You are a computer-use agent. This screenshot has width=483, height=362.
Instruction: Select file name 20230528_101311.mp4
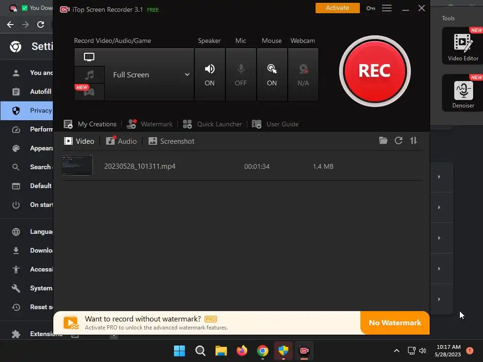click(140, 166)
